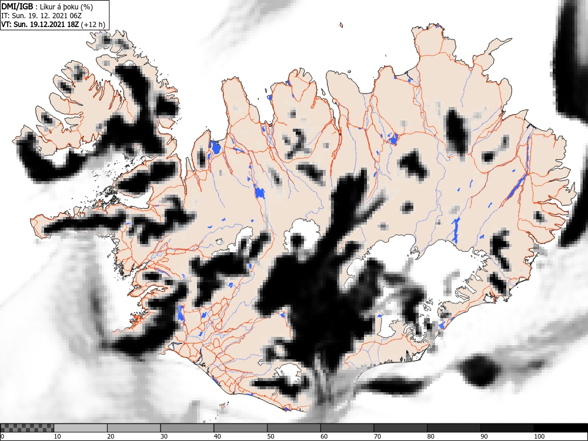Screen dimensions: 588x441
Task: Click the '40' scale label
Action: 217,436
